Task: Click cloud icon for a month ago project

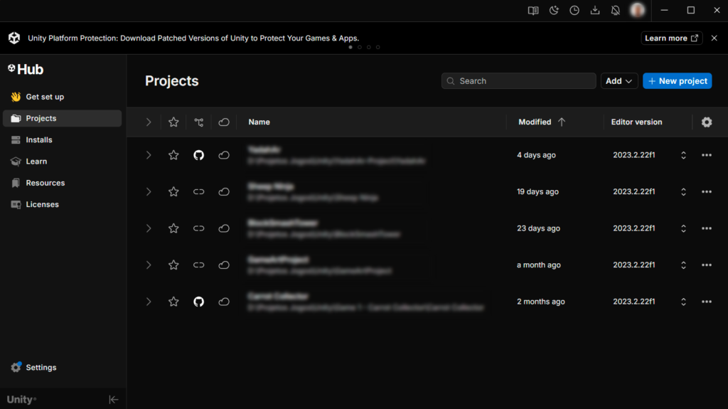Action: pyautogui.click(x=224, y=265)
